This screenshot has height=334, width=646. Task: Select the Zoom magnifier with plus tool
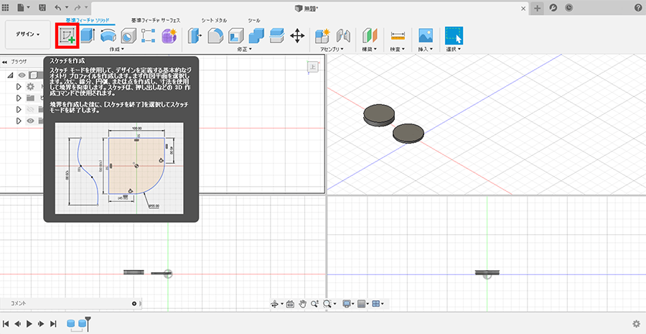(314, 304)
